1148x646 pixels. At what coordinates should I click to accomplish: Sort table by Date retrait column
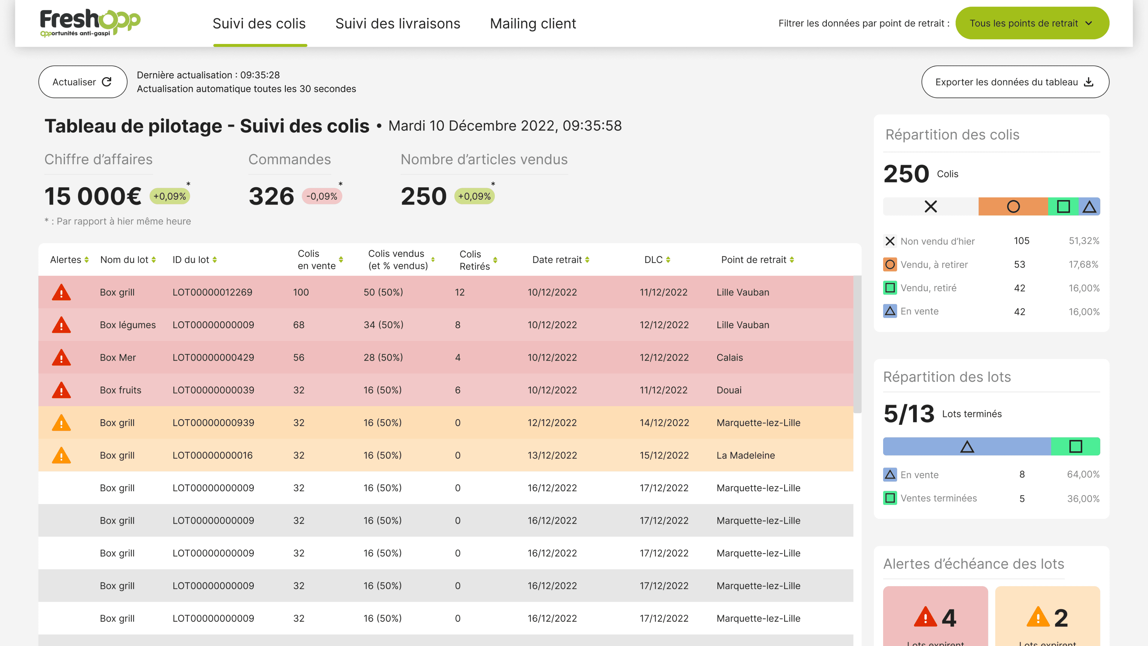tap(587, 260)
